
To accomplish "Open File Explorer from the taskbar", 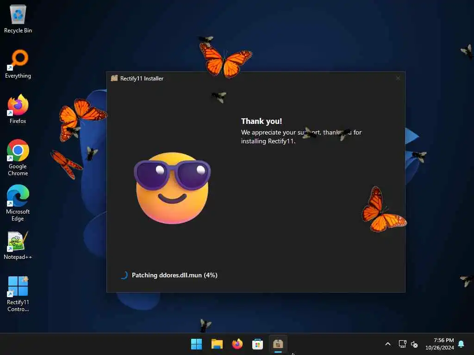I will [217, 344].
